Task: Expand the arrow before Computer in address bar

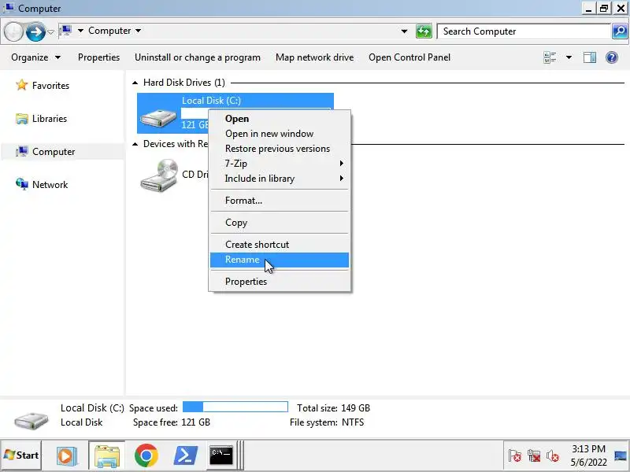Action: coord(80,31)
